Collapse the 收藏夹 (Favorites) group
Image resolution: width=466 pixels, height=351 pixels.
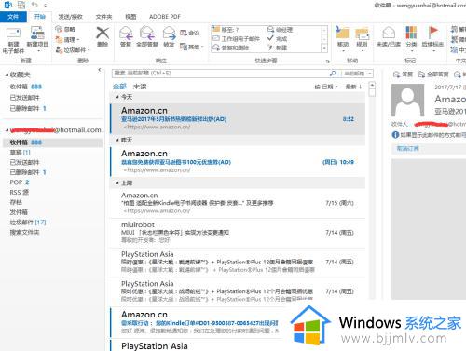pos(7,74)
